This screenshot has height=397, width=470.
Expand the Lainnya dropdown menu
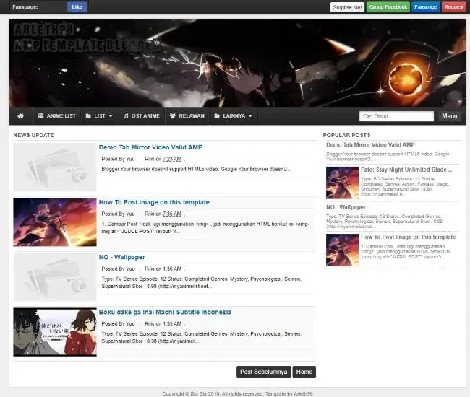(234, 115)
